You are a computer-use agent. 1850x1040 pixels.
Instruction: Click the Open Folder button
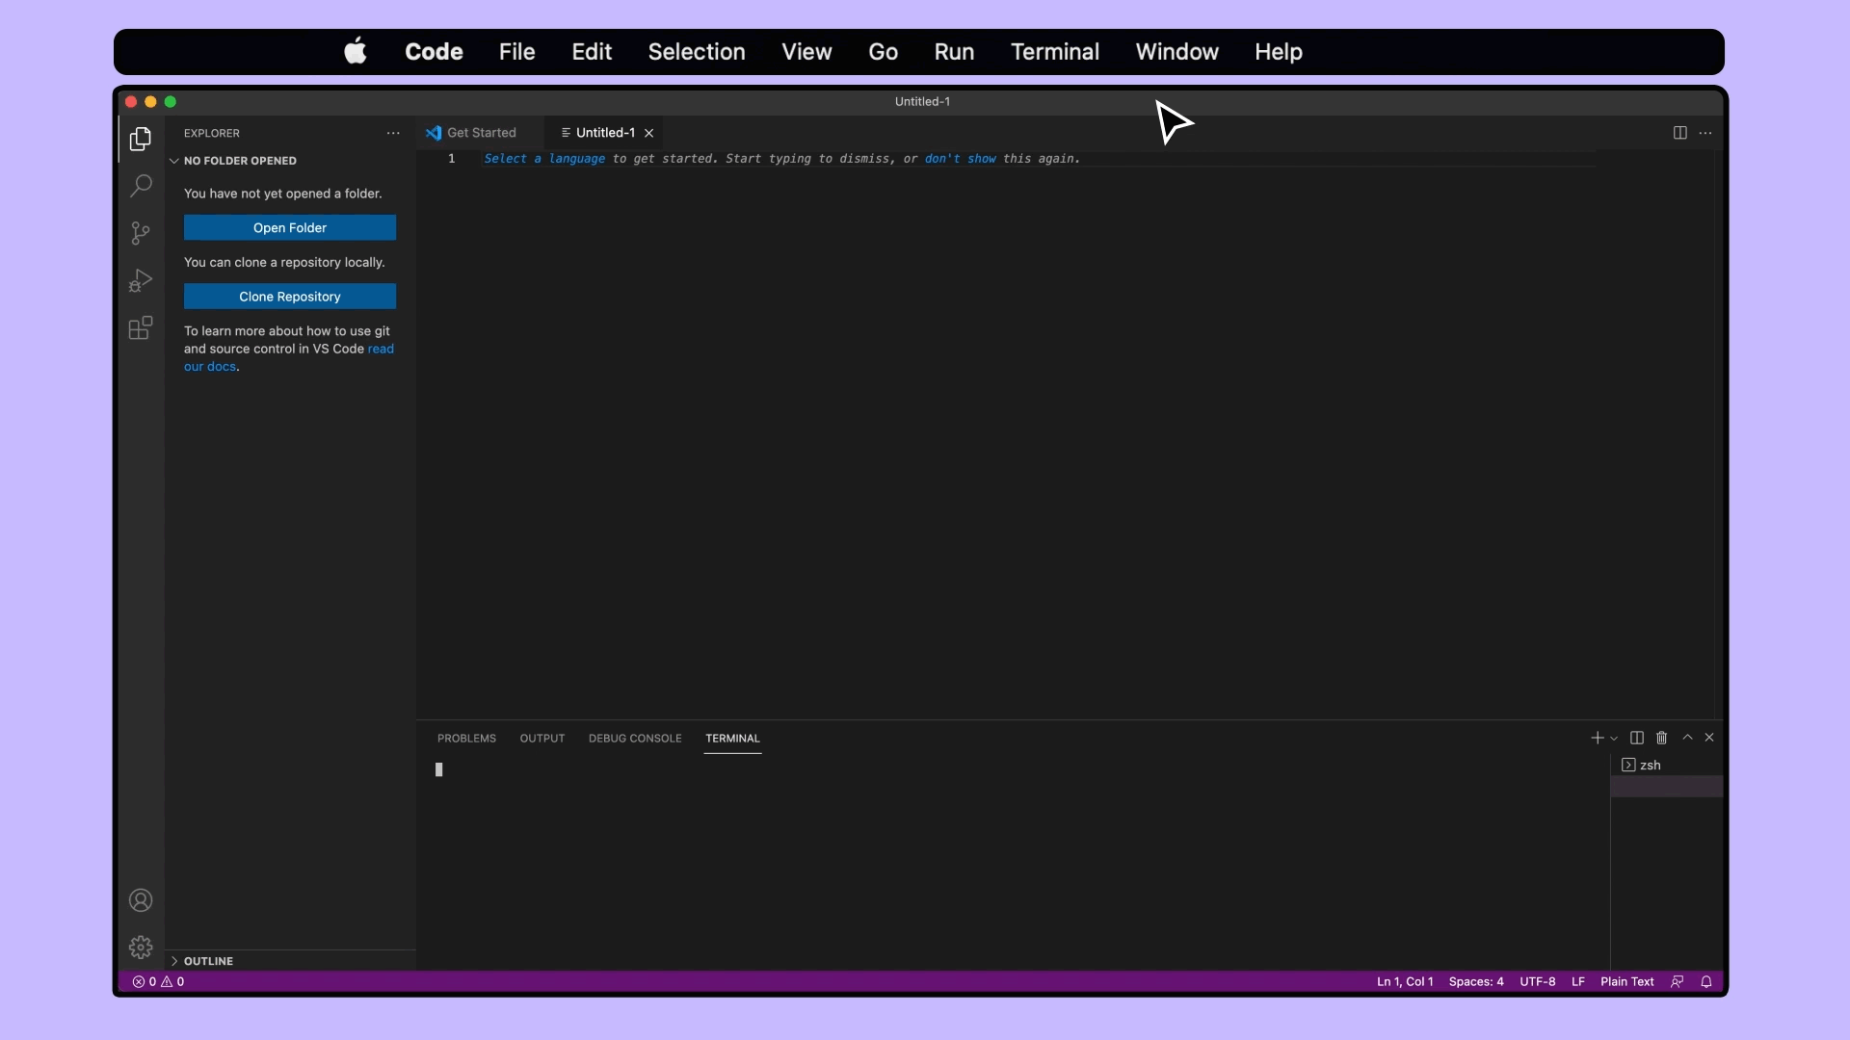(x=290, y=227)
